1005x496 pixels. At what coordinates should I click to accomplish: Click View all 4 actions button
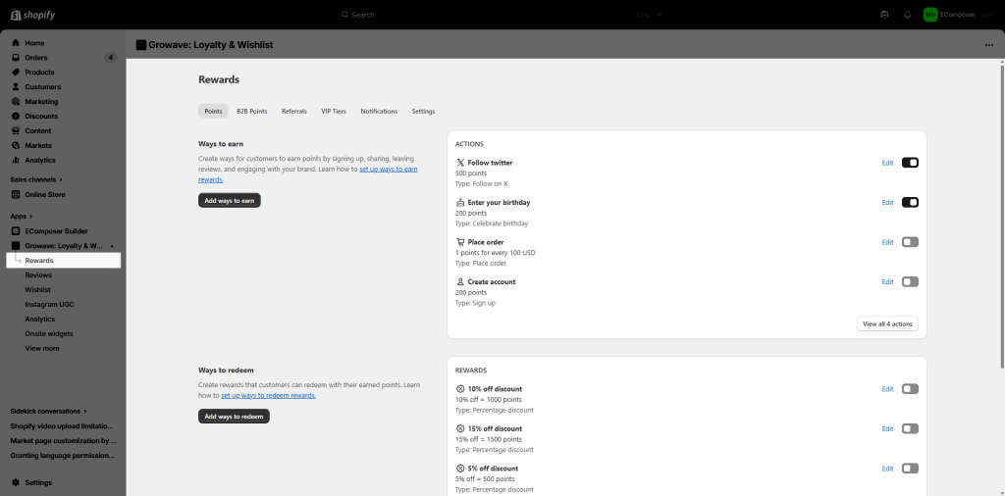887,323
